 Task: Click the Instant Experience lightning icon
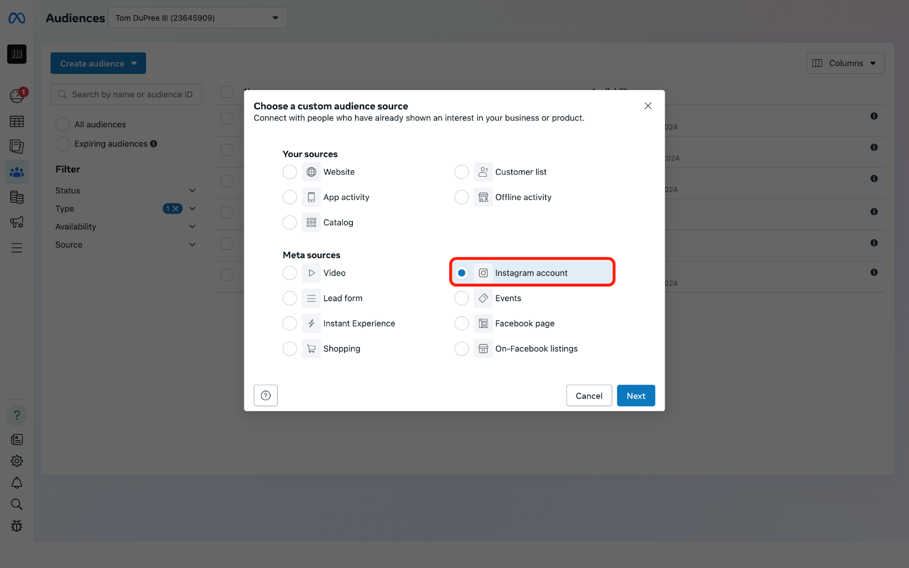click(311, 324)
